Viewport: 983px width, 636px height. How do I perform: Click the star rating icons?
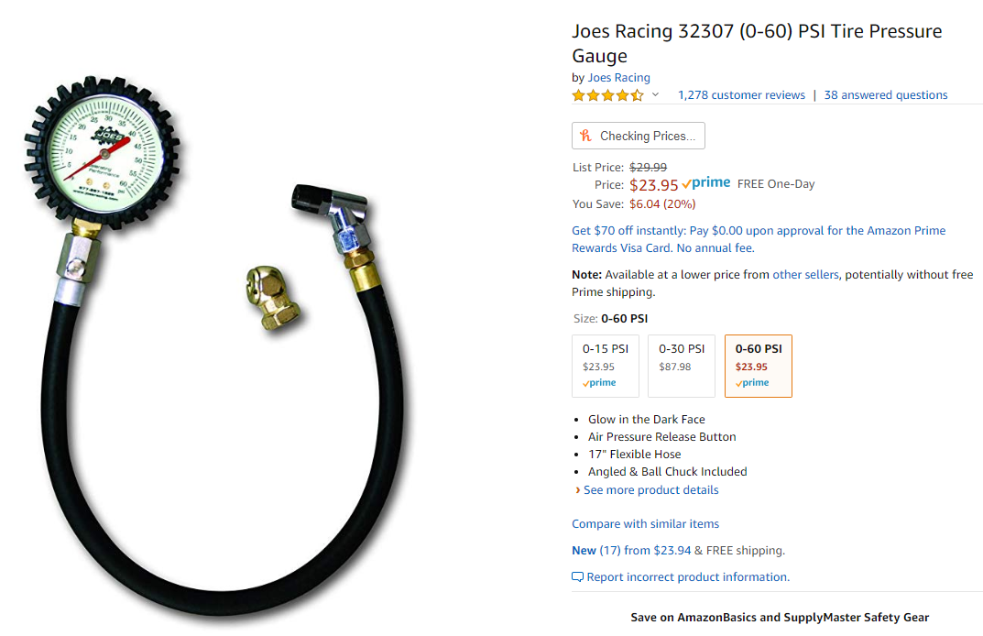click(x=607, y=95)
